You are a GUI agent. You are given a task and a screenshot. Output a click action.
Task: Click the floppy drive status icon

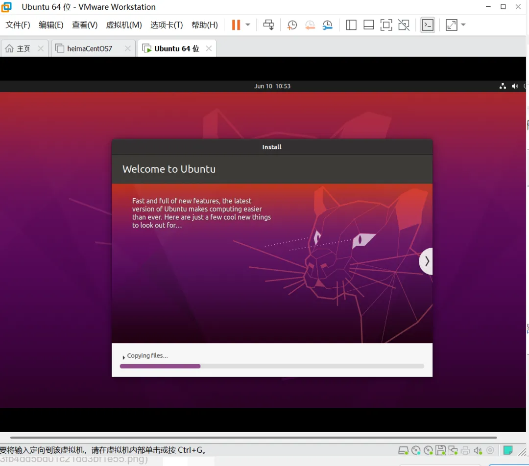[x=441, y=450]
